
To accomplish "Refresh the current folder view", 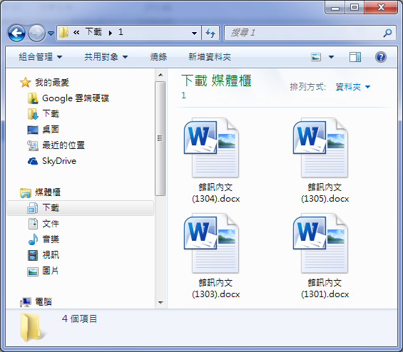I will click(x=210, y=33).
